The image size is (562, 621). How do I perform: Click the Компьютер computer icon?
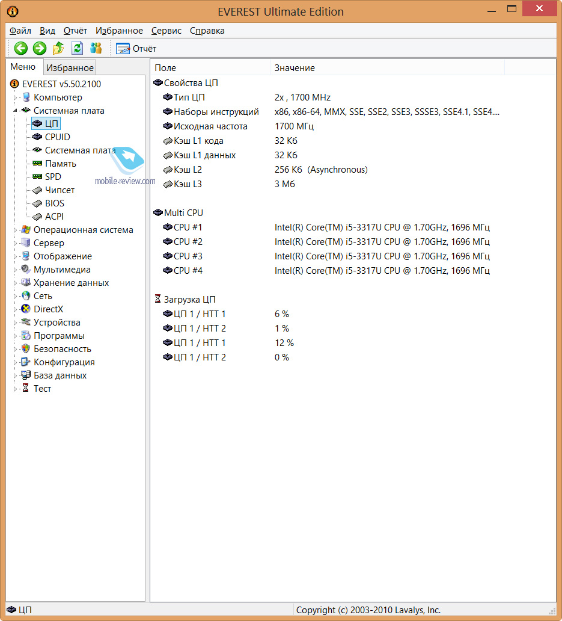(26, 97)
